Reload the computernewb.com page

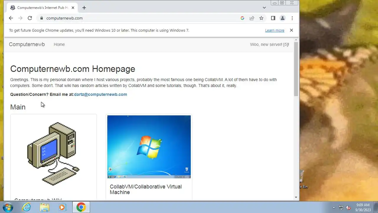tap(30, 18)
